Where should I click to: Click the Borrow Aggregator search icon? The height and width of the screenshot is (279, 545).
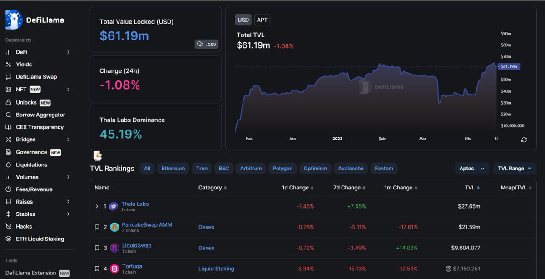click(x=8, y=115)
